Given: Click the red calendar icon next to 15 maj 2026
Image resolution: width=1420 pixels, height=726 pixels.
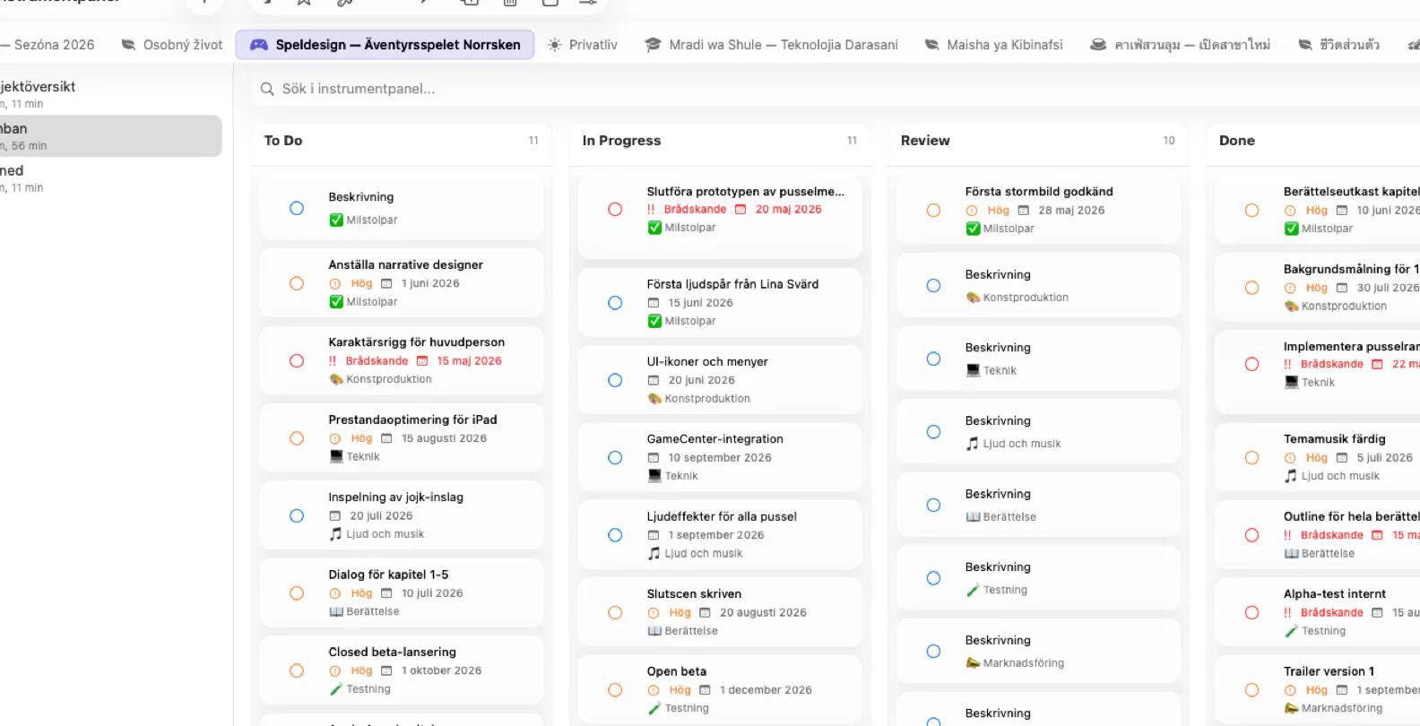Looking at the screenshot, I should click(x=422, y=360).
